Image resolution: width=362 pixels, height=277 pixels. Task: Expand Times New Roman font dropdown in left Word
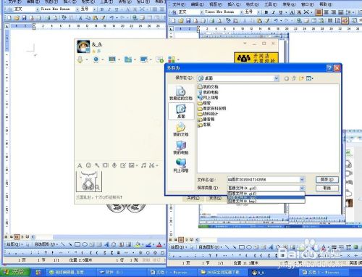pyautogui.click(x=77, y=9)
